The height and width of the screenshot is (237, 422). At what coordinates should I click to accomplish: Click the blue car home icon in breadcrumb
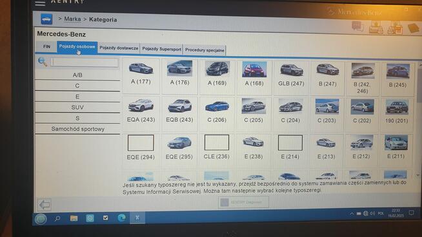pos(46,19)
